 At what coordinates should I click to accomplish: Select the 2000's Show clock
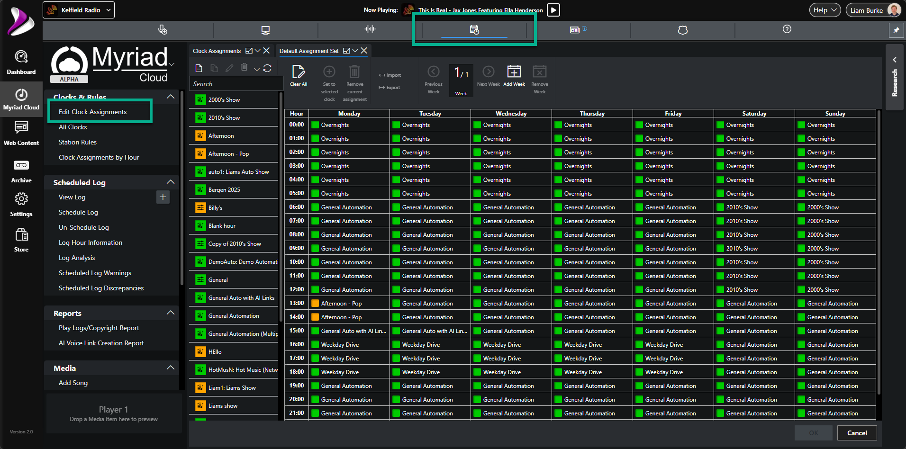[x=234, y=100]
